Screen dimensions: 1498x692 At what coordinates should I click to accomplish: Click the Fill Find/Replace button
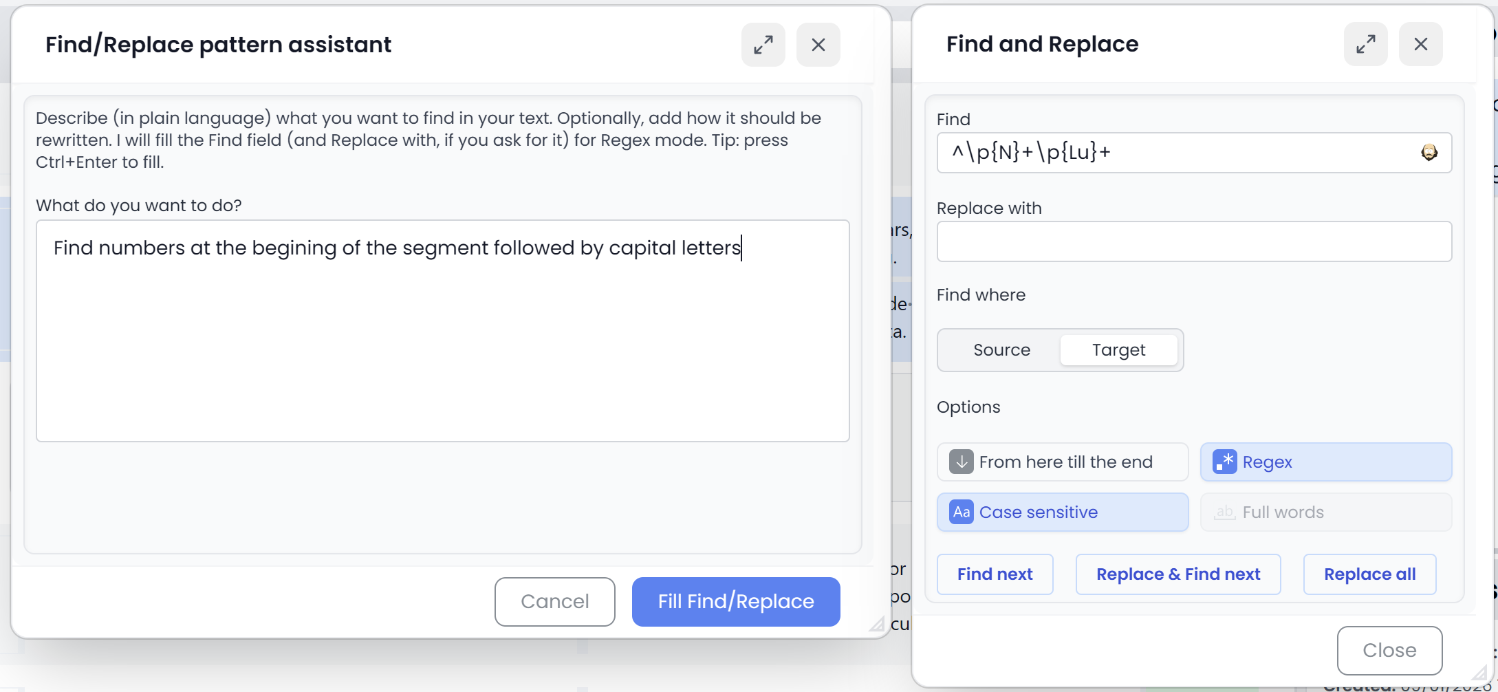(x=735, y=601)
